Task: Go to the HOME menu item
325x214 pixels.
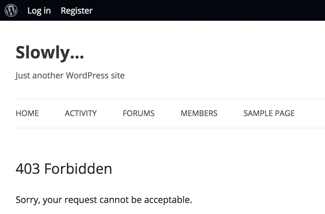Action: pyautogui.click(x=27, y=113)
